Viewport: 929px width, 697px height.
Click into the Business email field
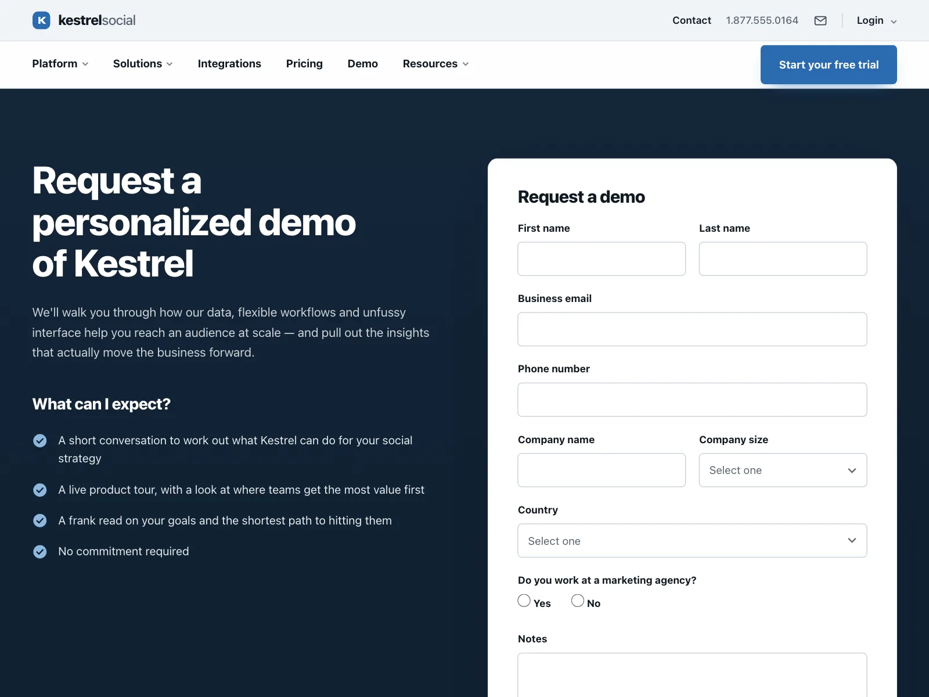coord(692,329)
